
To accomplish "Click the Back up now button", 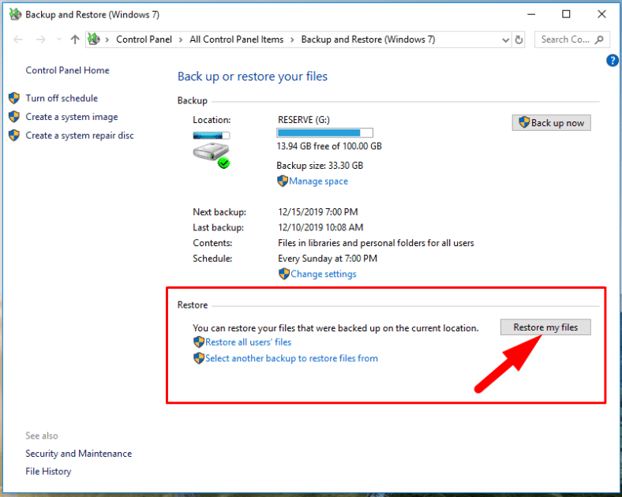I will pos(551,123).
